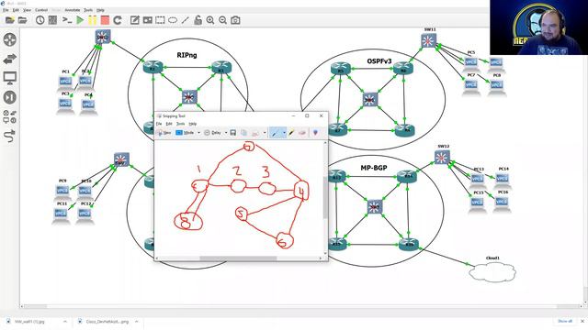Suspend all nodes with yellow pause button
Image resolution: width=588 pixels, height=330 pixels.
(92, 20)
